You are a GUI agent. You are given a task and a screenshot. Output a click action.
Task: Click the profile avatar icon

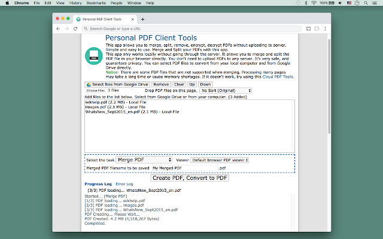pyautogui.click(x=317, y=29)
